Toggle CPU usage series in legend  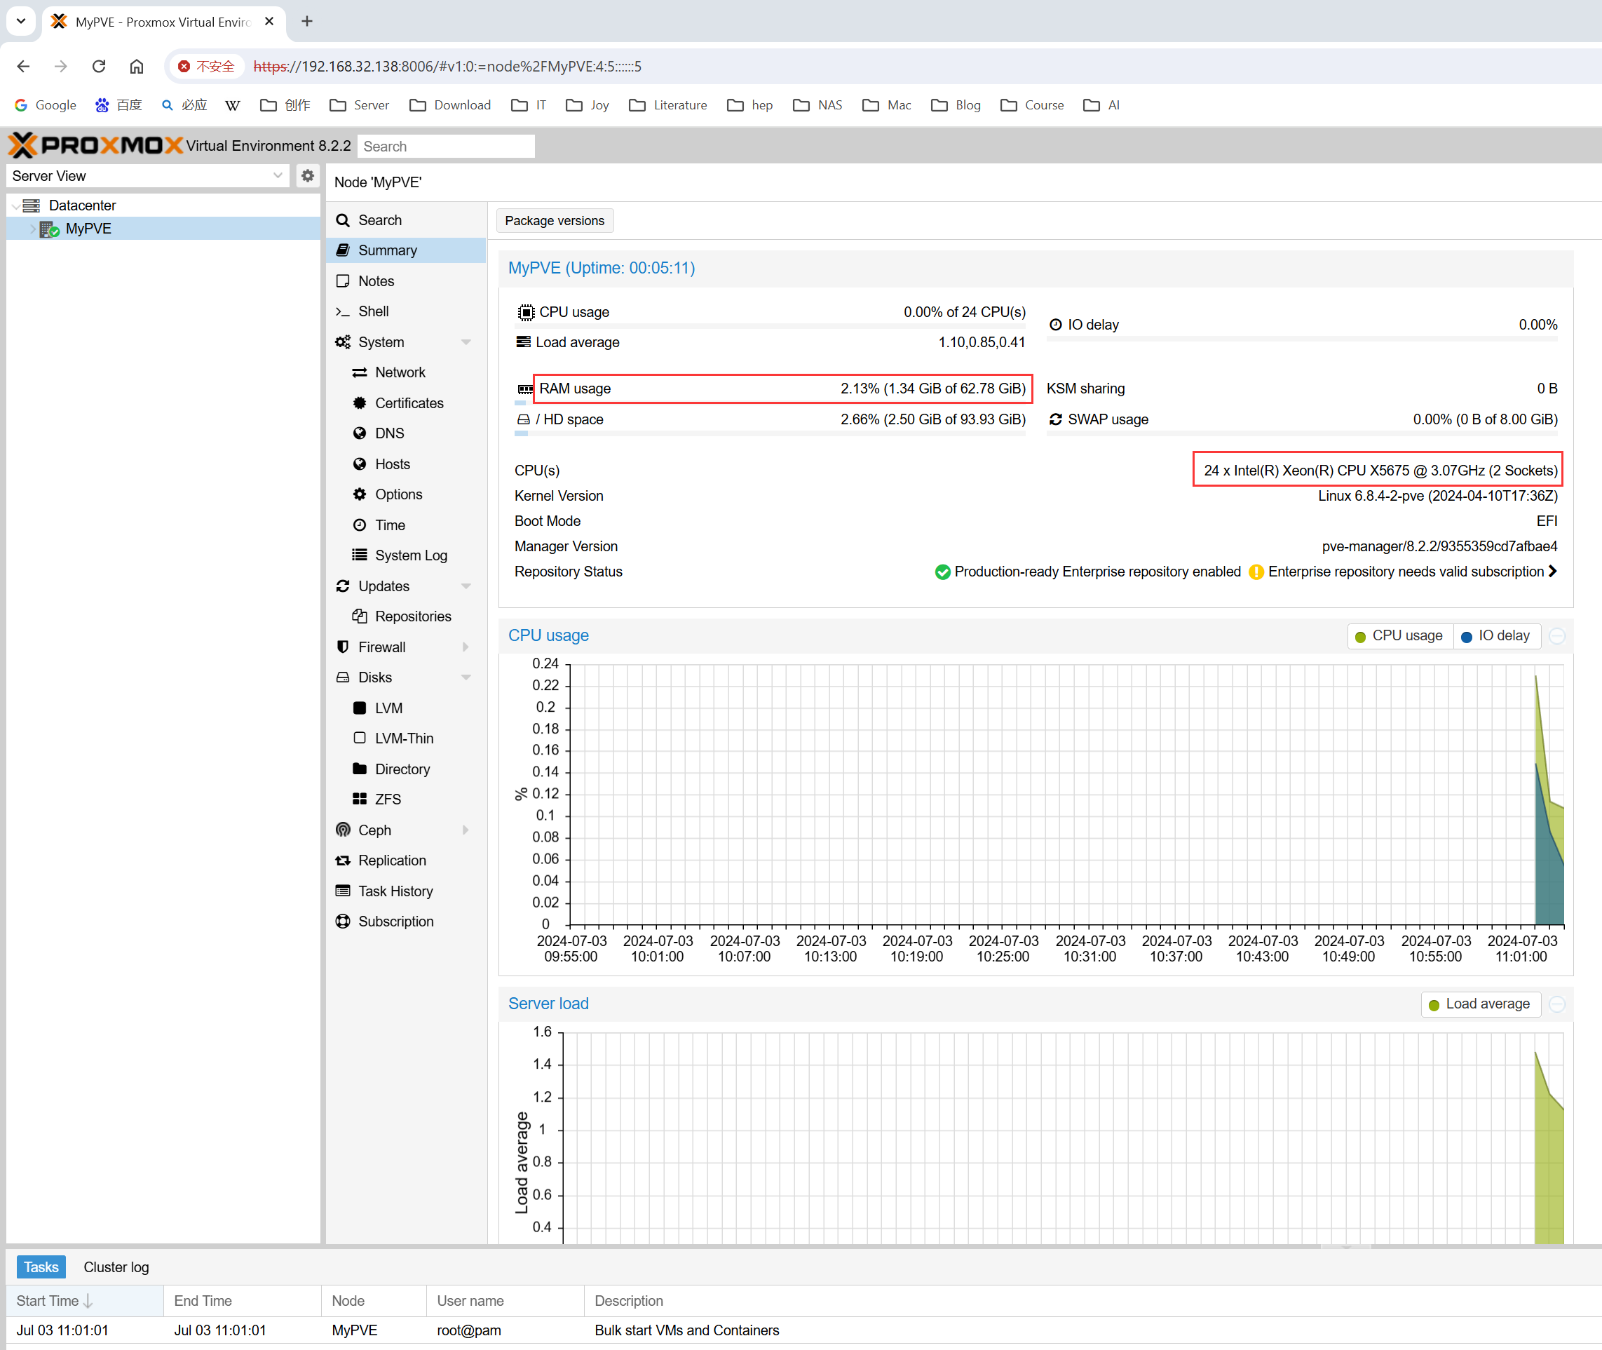click(1399, 636)
